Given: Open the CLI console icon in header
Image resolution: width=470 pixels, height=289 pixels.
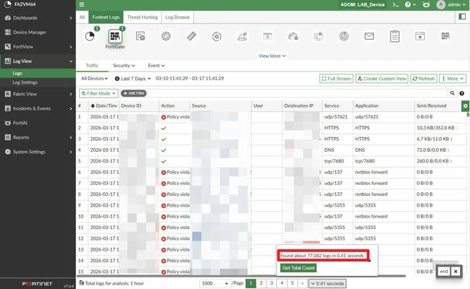Looking at the screenshot, I should coord(395,4).
